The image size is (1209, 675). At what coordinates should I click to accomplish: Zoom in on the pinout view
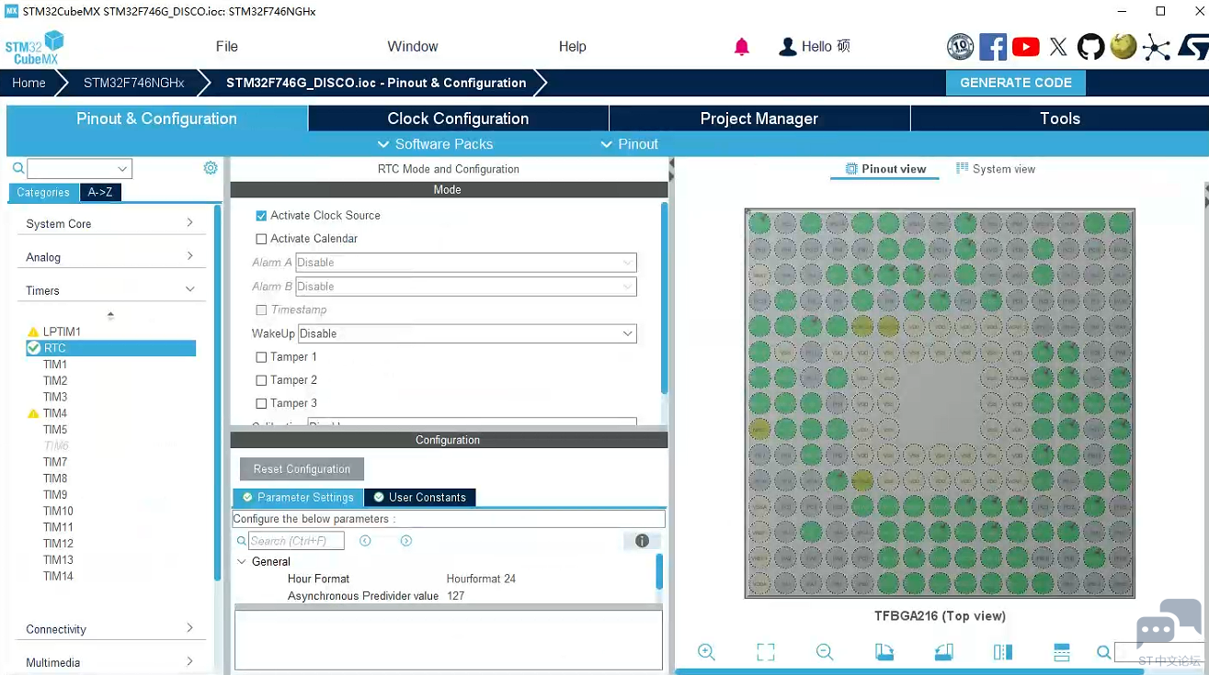pos(706,652)
